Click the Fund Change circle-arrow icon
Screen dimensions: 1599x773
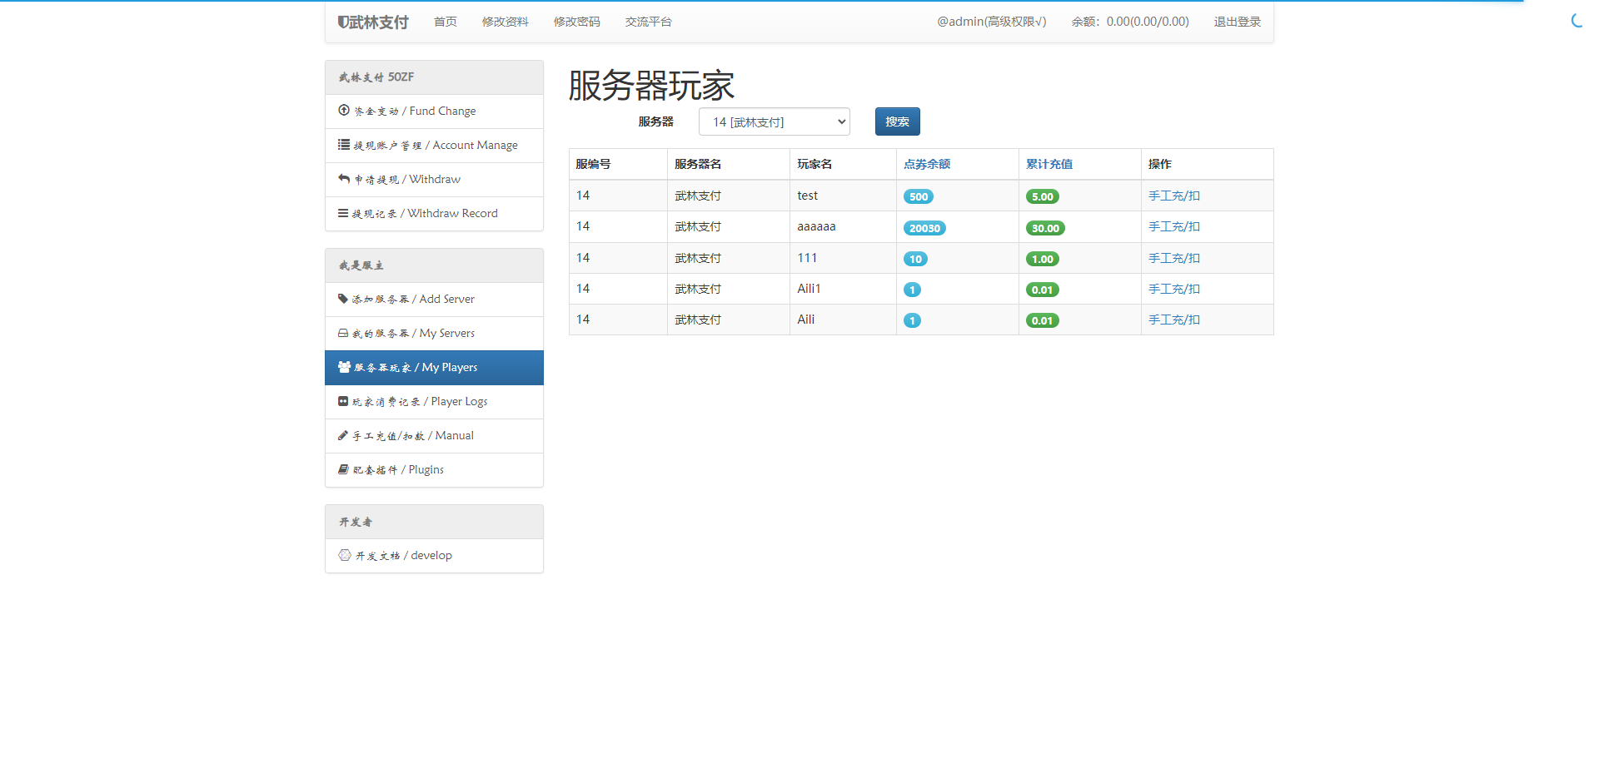[x=344, y=110]
